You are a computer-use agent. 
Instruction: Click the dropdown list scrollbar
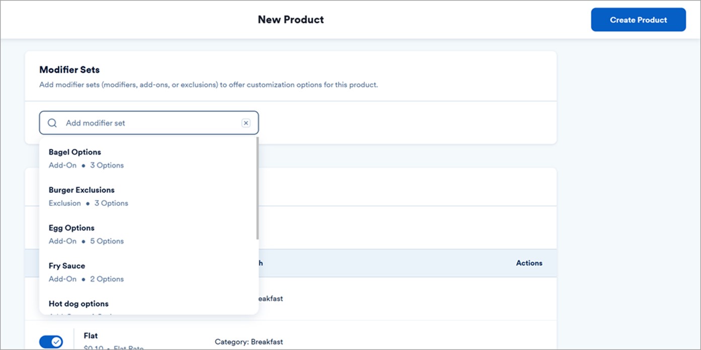[x=257, y=188]
